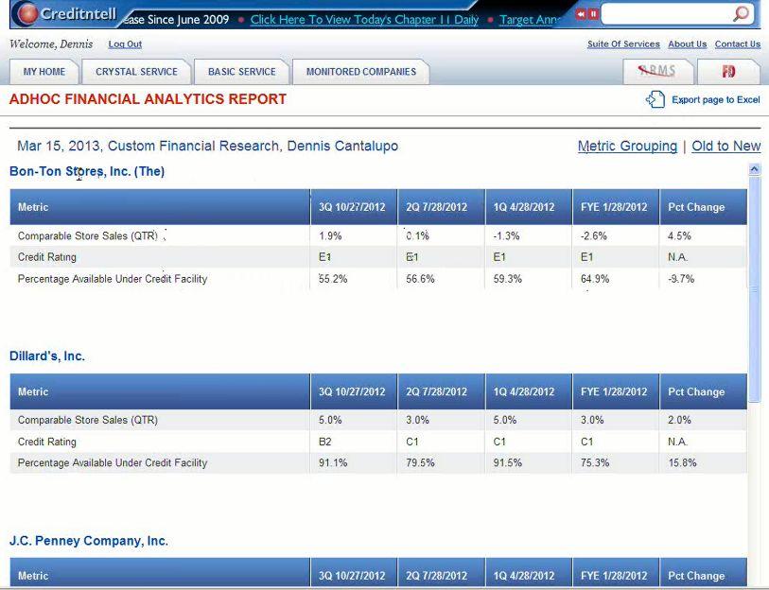Click Dillard's Pct Change column header
769x590 pixels.
[x=704, y=391]
